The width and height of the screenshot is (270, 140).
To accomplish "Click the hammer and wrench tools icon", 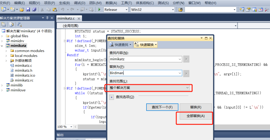I will tap(267, 9).
